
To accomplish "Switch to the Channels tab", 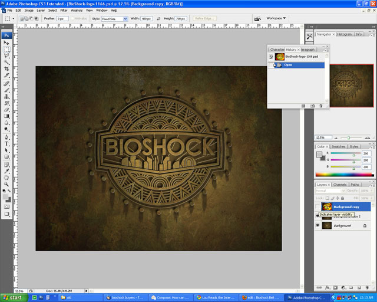I will (340, 185).
